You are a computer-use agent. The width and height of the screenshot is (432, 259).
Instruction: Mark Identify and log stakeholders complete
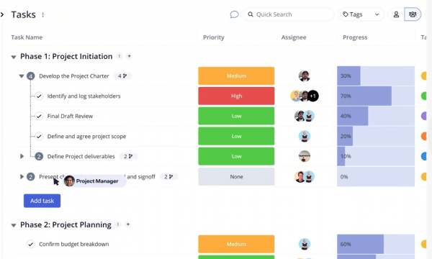[39, 96]
